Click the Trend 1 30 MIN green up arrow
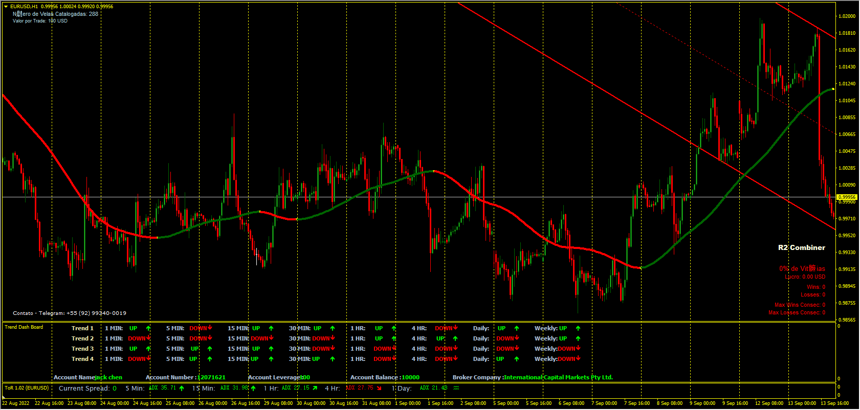The width and height of the screenshot is (860, 410). pos(333,328)
